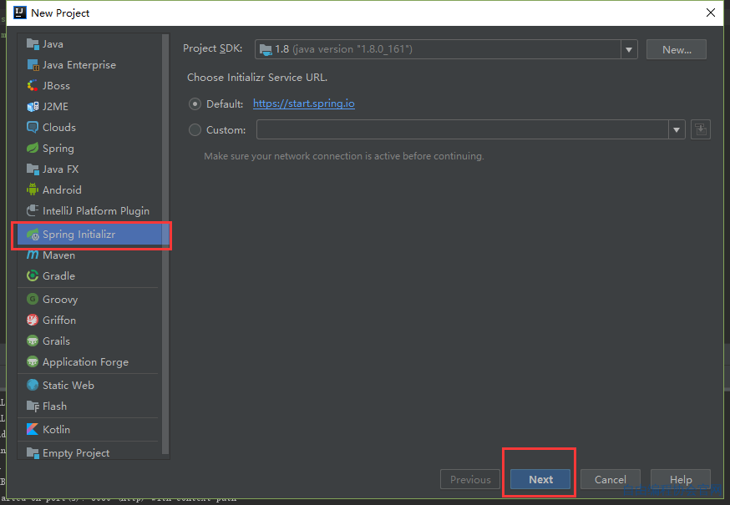Click the Java Enterprise icon
The height and width of the screenshot is (505, 730).
(x=33, y=65)
